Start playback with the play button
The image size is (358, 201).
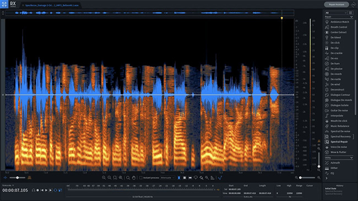coord(46,191)
